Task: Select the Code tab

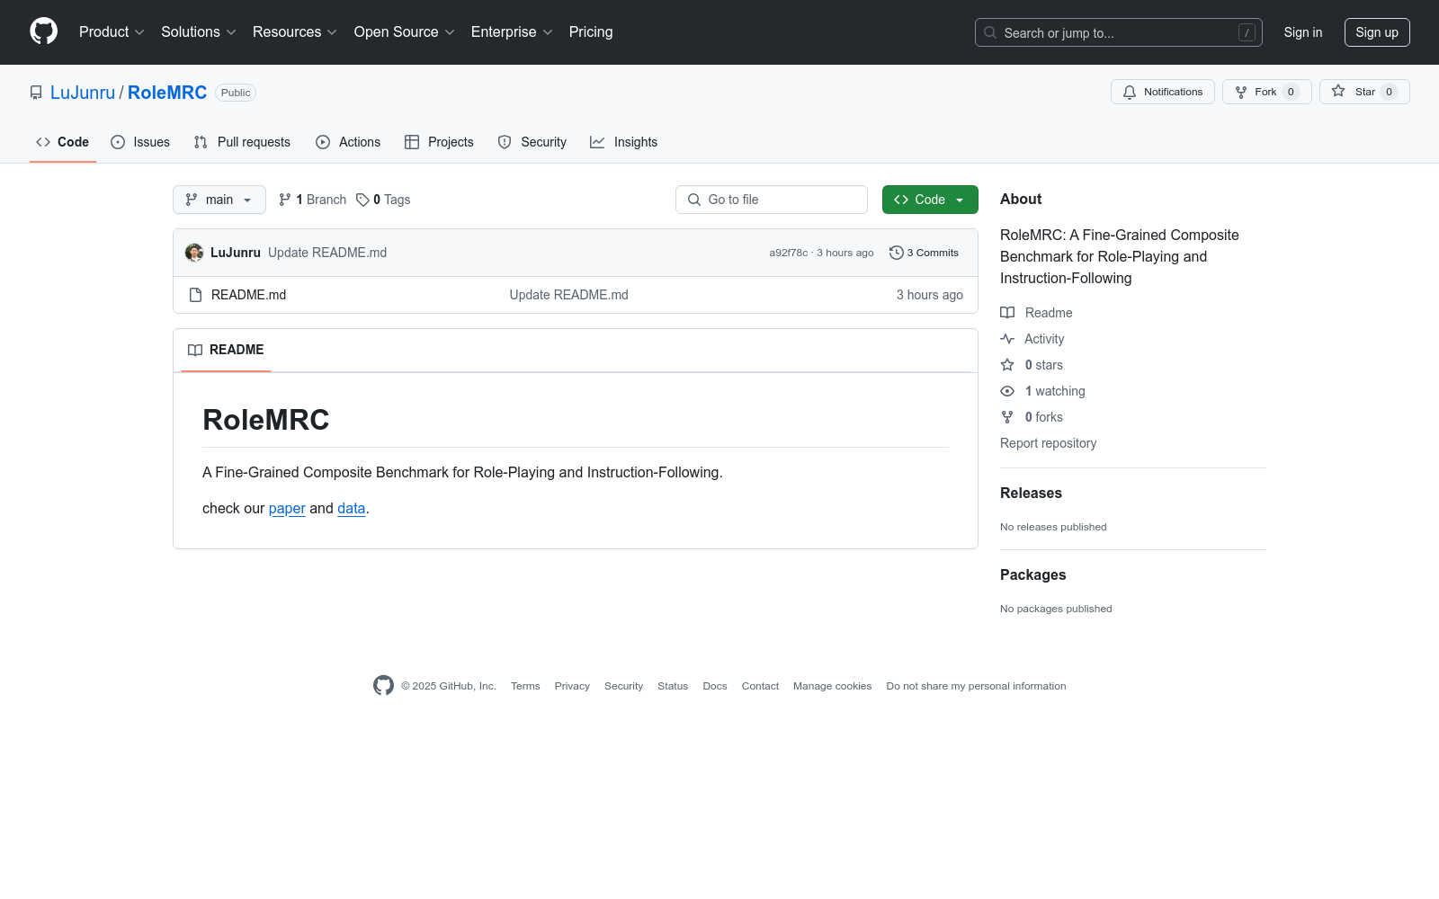Action: [63, 142]
